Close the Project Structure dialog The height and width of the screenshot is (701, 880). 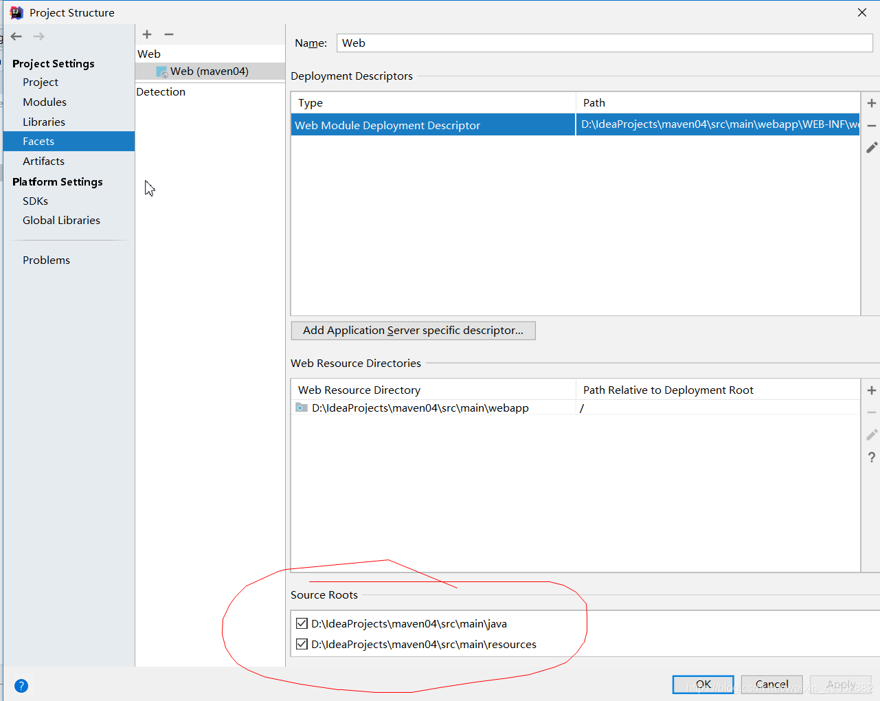[862, 12]
